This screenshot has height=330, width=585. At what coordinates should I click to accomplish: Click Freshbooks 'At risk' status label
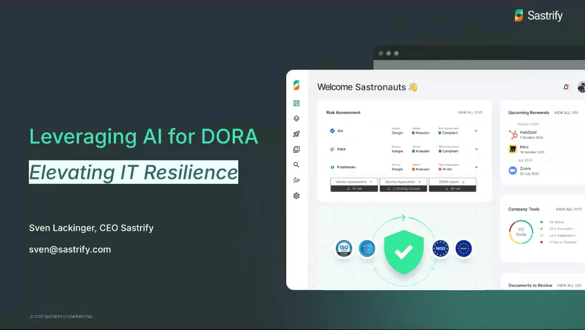tap(445, 170)
